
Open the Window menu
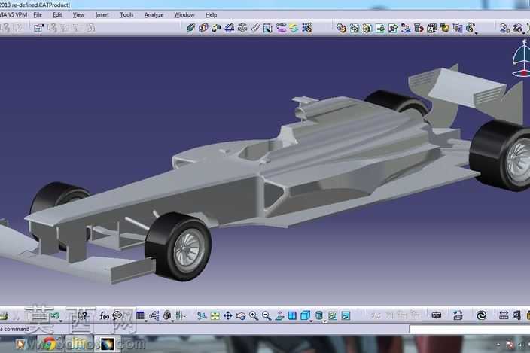[184, 15]
